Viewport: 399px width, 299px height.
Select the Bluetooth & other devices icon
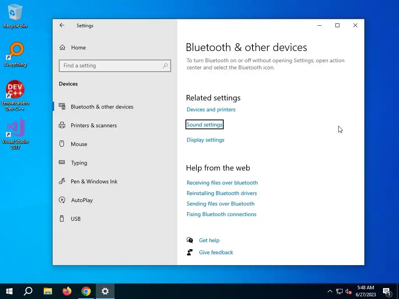(x=62, y=106)
